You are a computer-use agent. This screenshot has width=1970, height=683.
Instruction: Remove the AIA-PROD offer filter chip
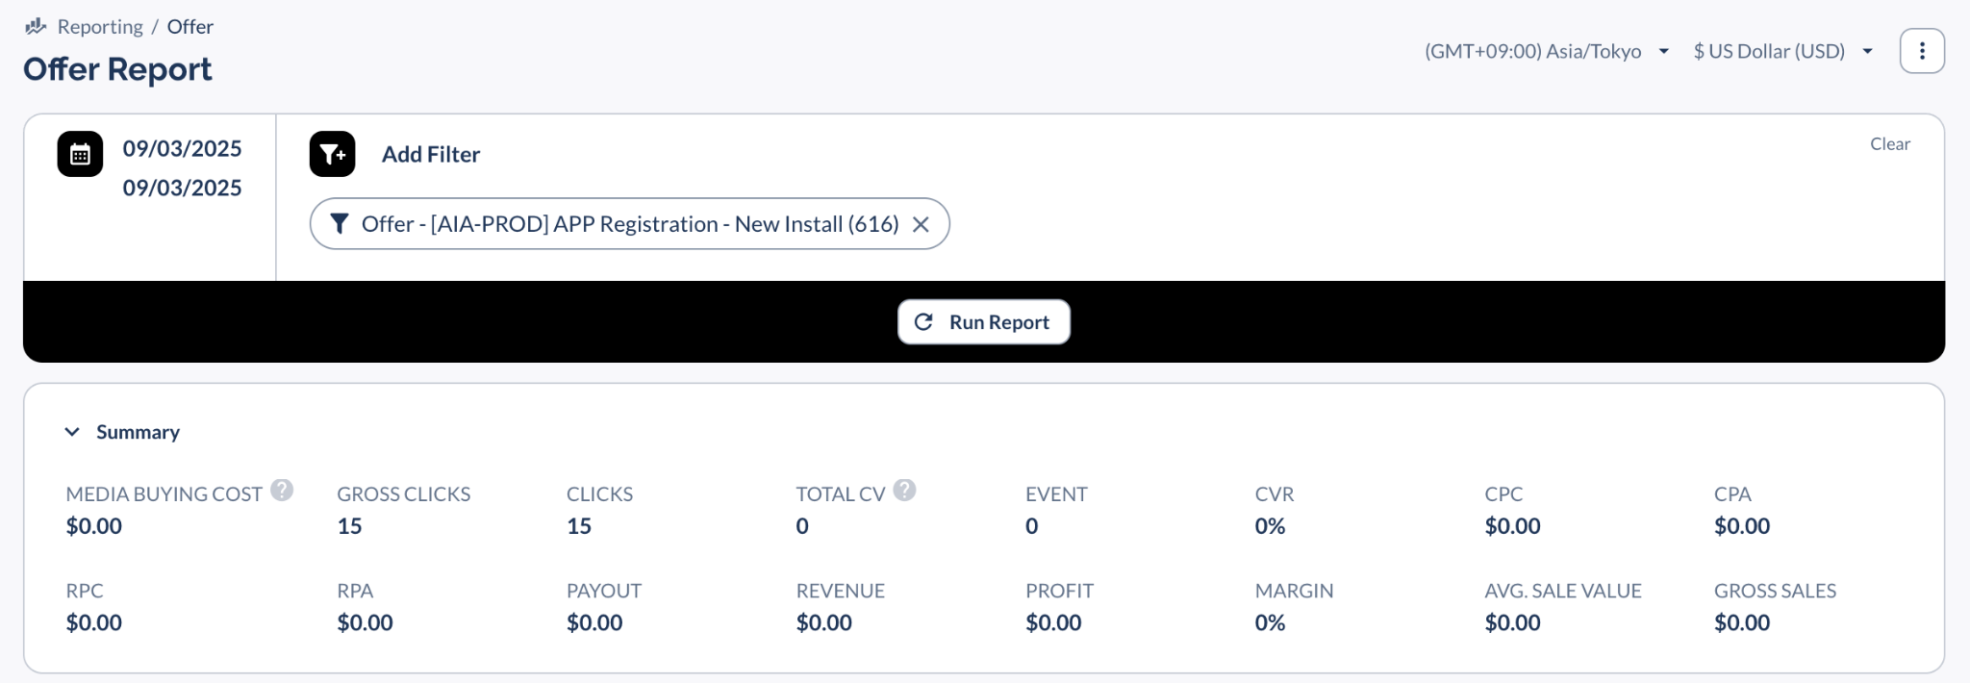click(921, 224)
